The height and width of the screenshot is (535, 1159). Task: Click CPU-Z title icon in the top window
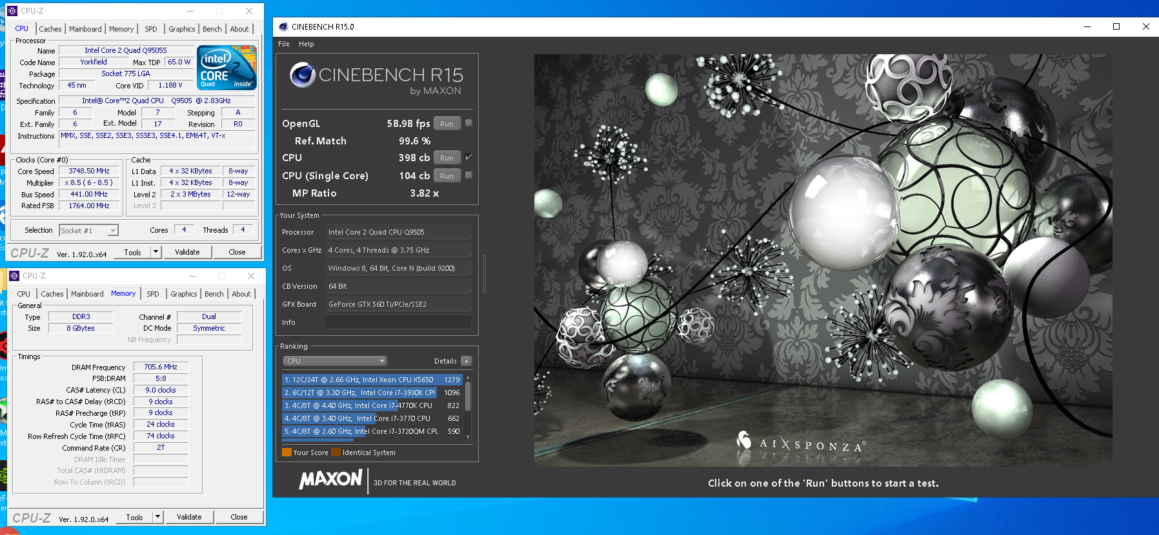point(12,11)
